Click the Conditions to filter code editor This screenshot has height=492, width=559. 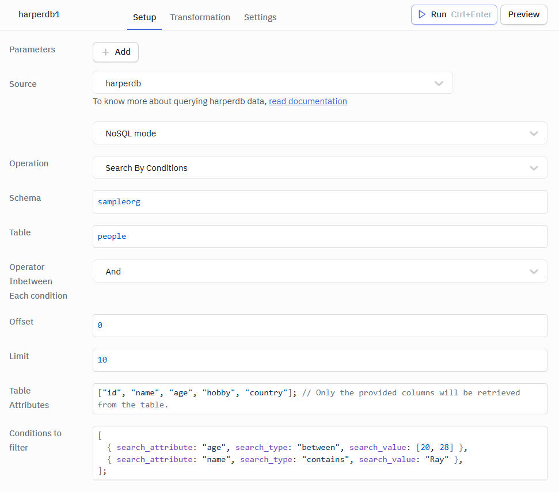click(x=320, y=453)
